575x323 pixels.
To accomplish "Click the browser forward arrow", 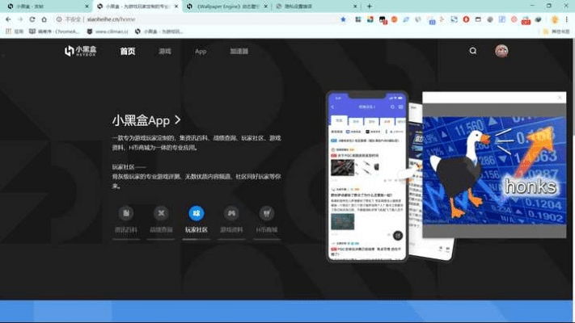I will point(20,19).
